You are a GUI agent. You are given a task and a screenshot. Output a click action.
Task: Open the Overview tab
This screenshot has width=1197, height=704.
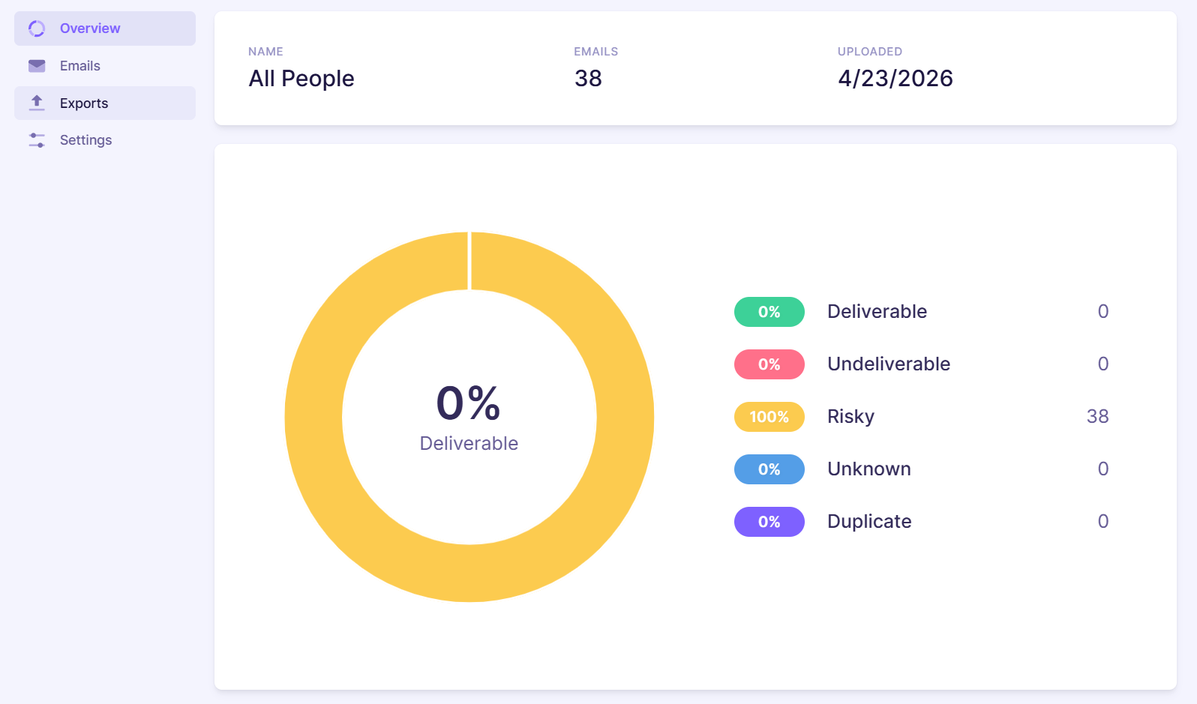[105, 28]
